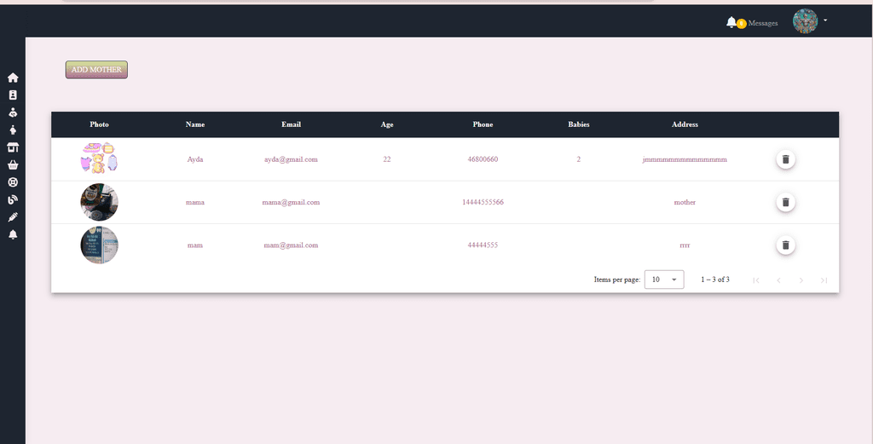Click the address 'jmmmmmmmmmmmmmm'

(x=685, y=159)
